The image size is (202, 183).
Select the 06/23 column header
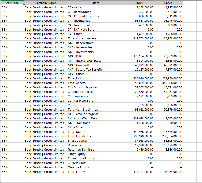tap(168, 3)
